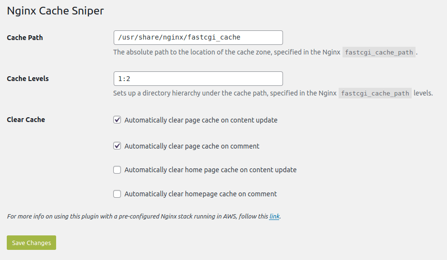Viewport: 447px width, 260px height.
Task: Click the Cache Levels field label
Action: (x=28, y=79)
